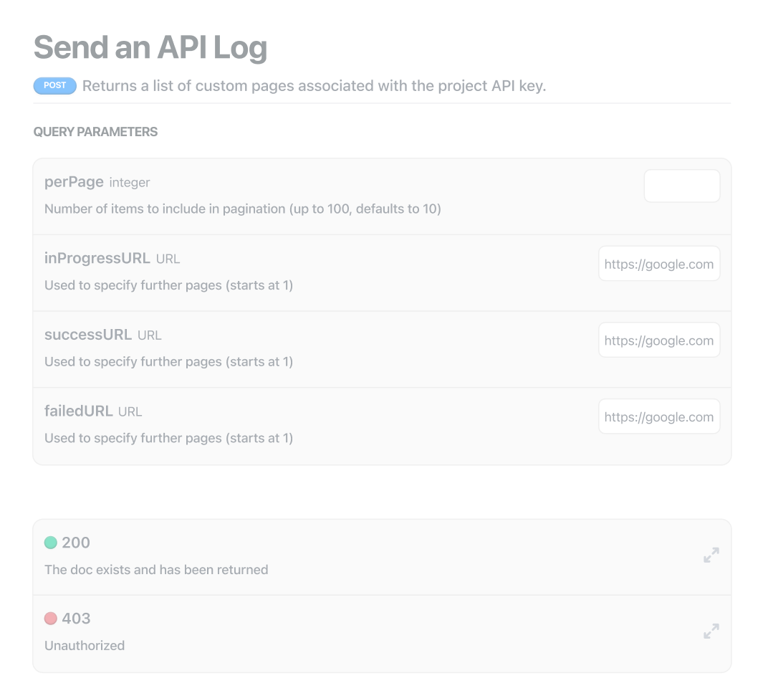Click the perPage parameter name
The height and width of the screenshot is (696, 763).
74,182
